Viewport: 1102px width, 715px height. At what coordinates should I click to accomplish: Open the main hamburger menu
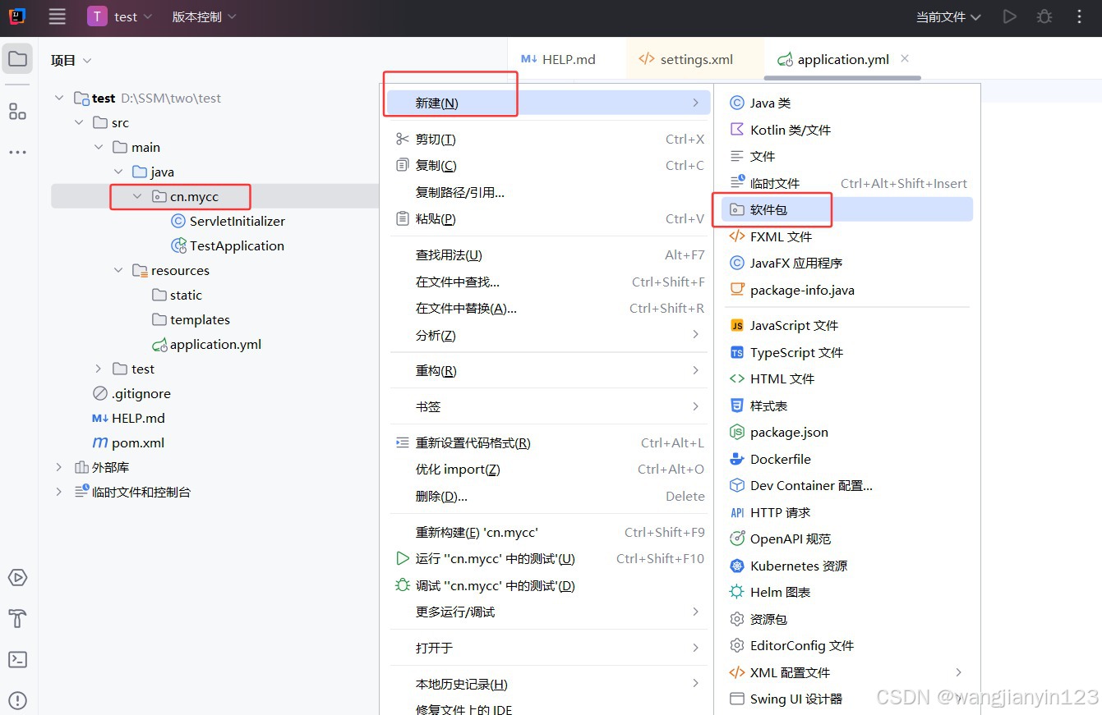pos(57,16)
